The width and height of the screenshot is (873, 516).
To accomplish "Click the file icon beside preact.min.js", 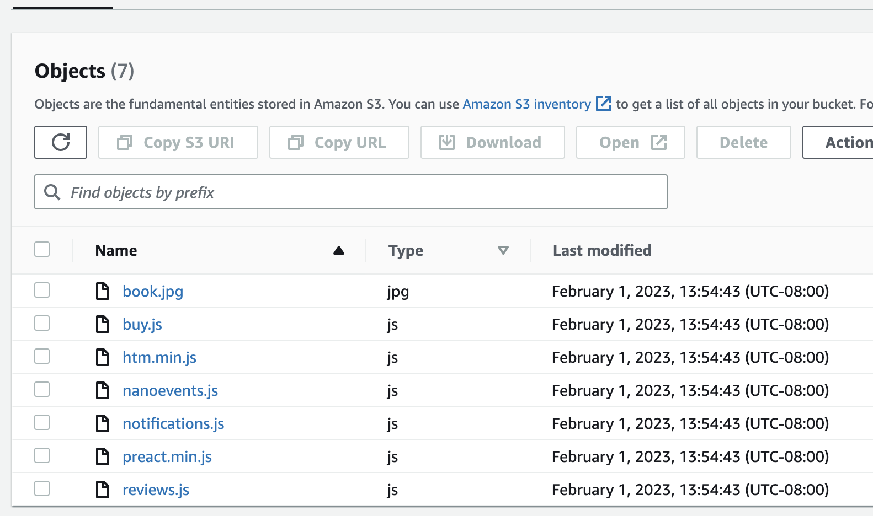I will (x=103, y=456).
